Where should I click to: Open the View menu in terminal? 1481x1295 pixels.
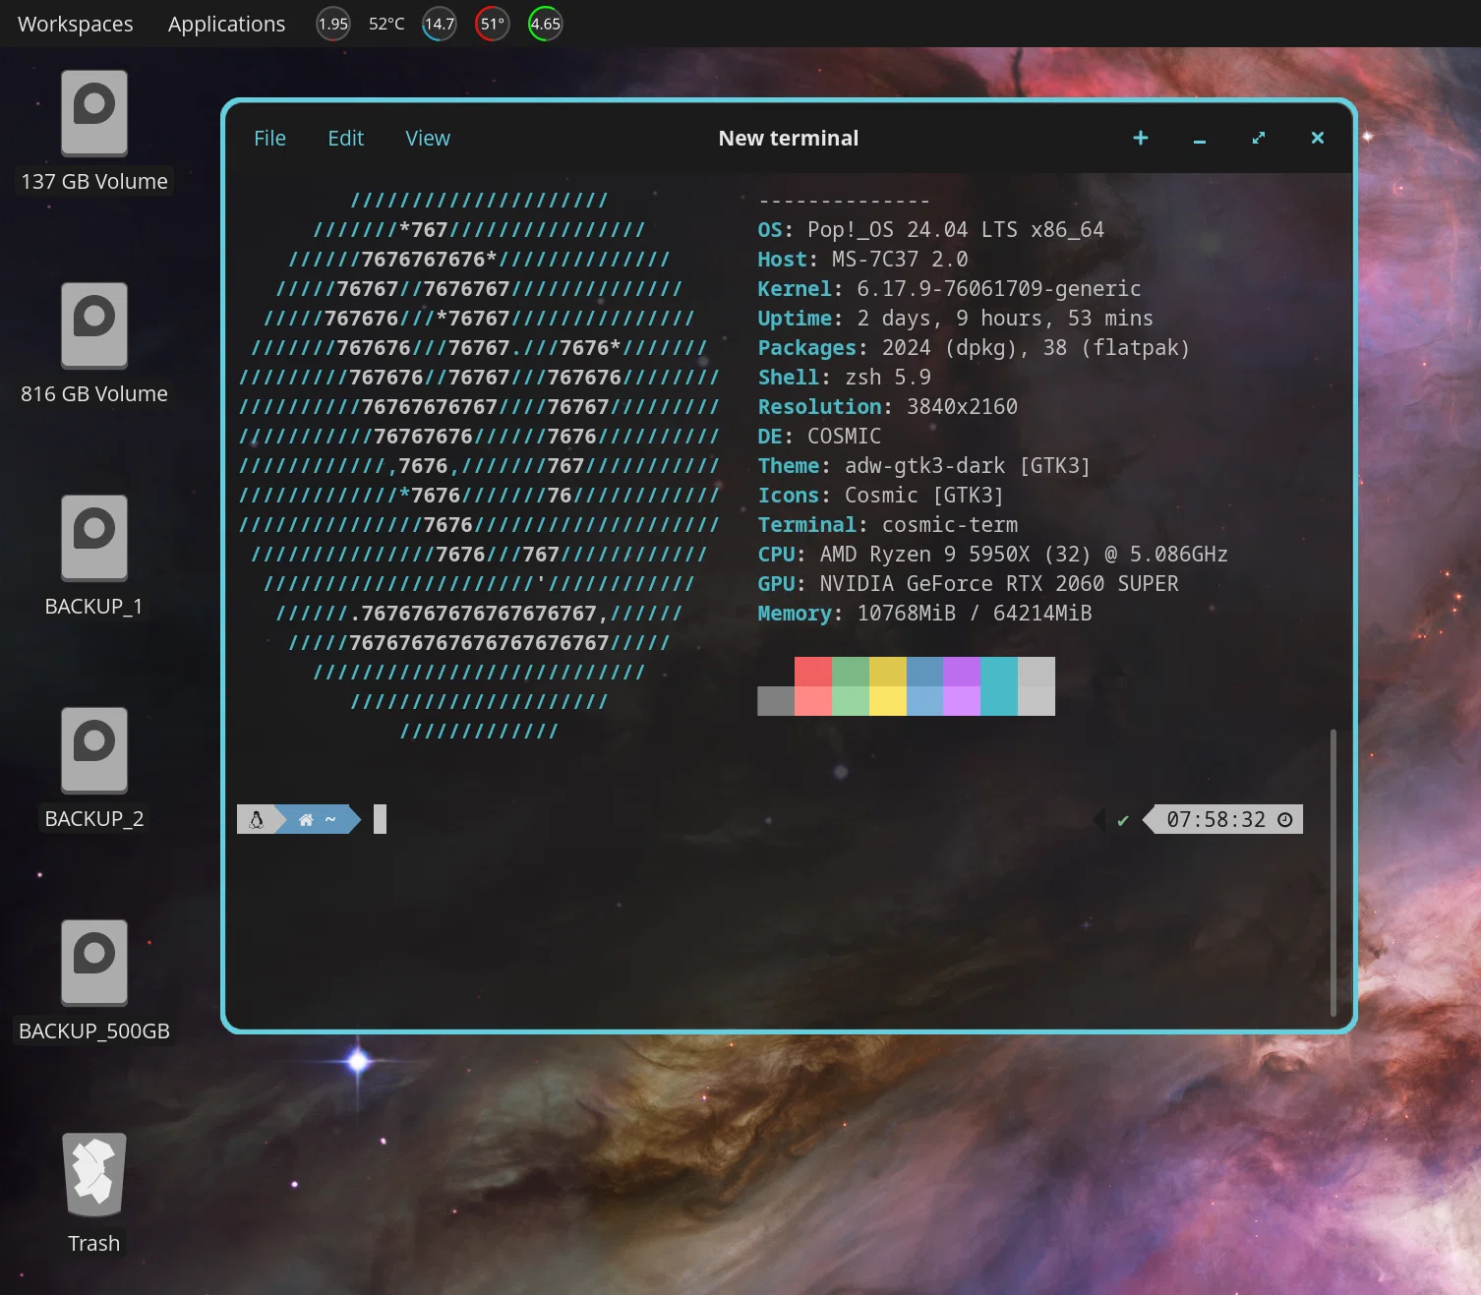click(428, 139)
